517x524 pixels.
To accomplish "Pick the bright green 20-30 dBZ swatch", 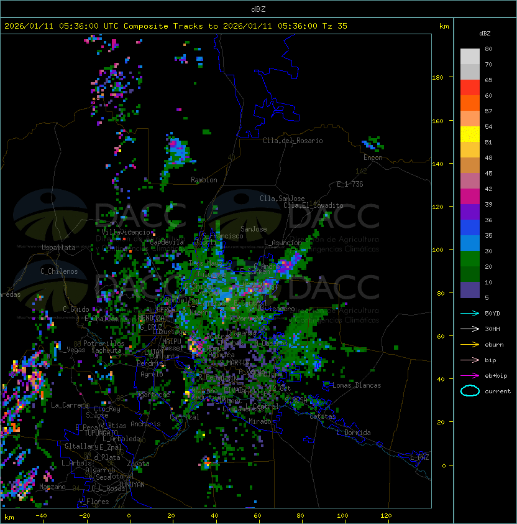I will [470, 259].
